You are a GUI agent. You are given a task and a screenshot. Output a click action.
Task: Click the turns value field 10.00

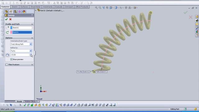(20, 55)
